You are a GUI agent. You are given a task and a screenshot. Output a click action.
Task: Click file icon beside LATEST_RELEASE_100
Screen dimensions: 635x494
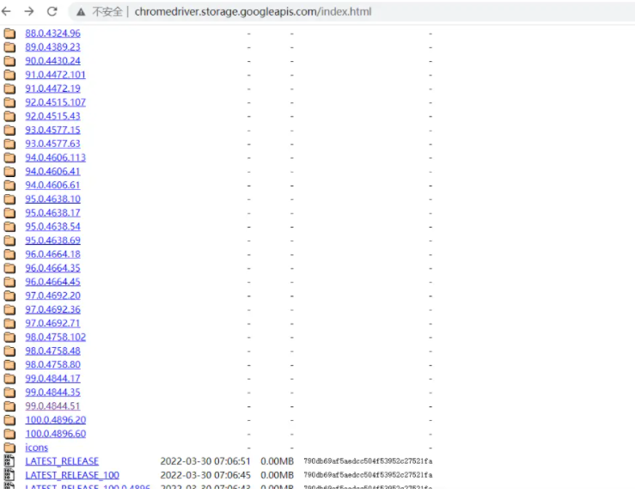[x=9, y=475]
